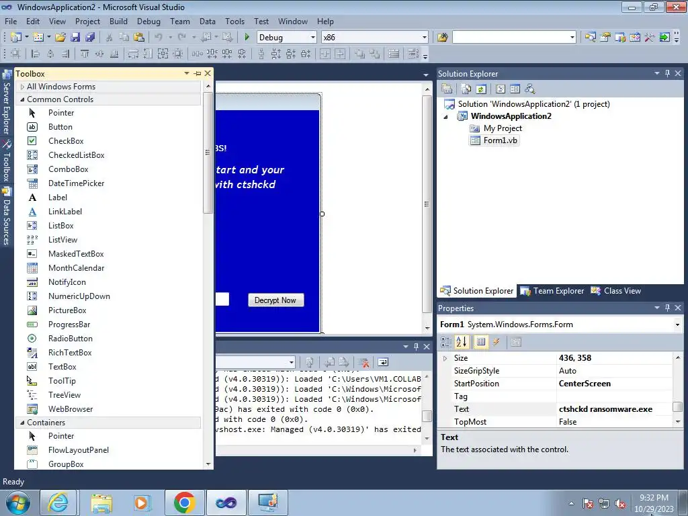Clear output window icon
This screenshot has width=688, height=516.
pyautogui.click(x=363, y=362)
